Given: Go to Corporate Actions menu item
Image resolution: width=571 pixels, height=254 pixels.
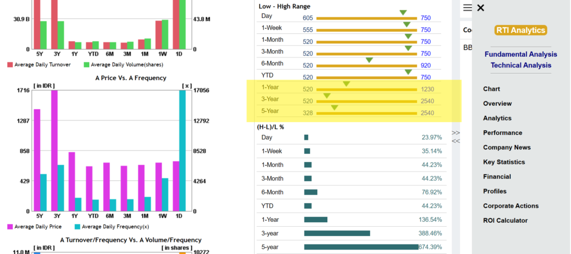Looking at the screenshot, I should tap(511, 206).
